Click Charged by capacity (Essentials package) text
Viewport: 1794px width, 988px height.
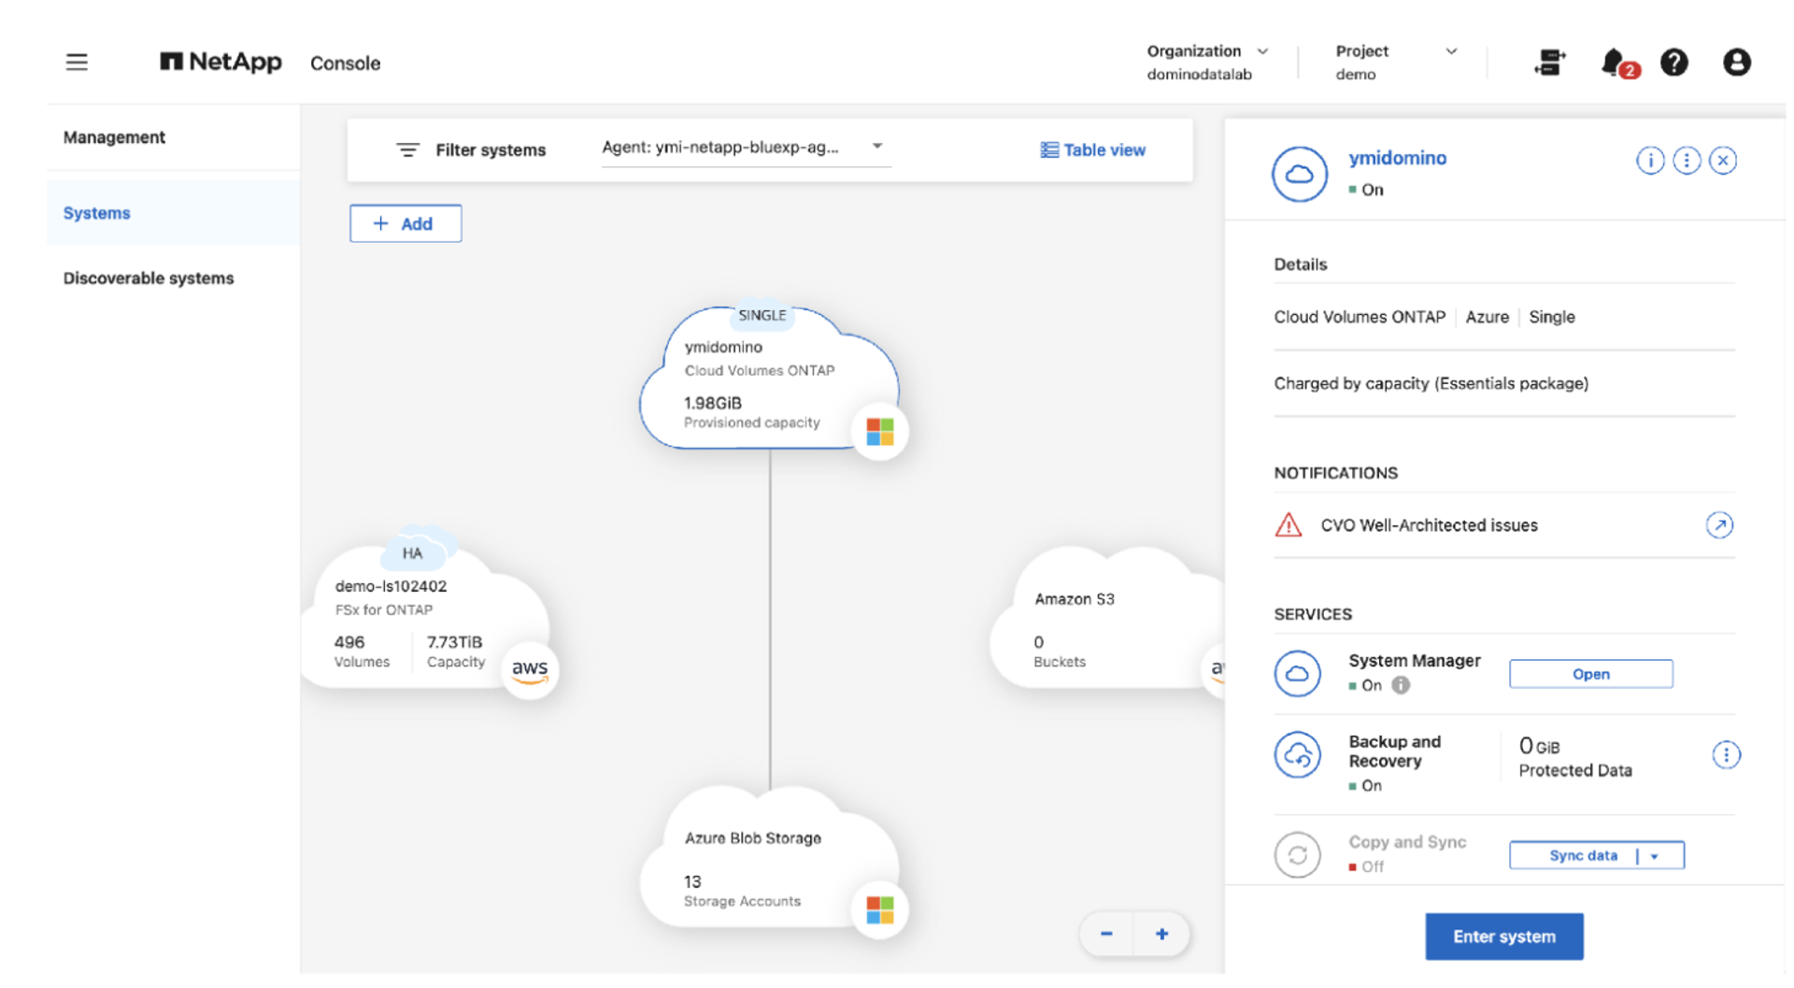point(1431,383)
